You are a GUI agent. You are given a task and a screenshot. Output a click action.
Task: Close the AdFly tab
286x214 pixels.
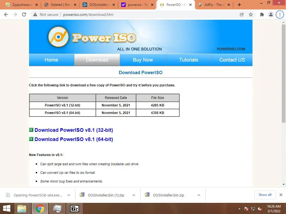click(229, 5)
